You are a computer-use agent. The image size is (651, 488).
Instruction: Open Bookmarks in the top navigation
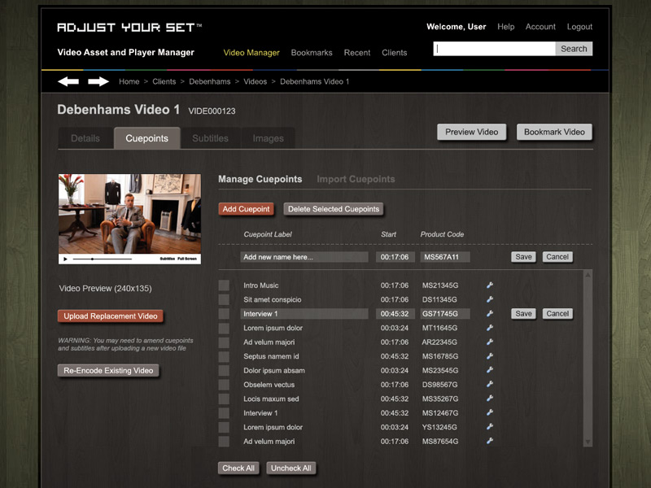312,53
